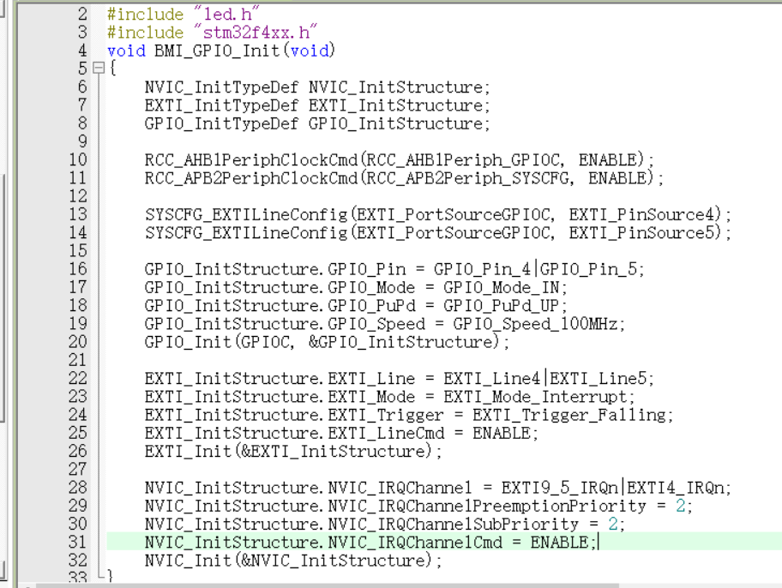
Task: Click 'RCC_AHB1PeriphClockCmd' on line 10
Action: point(251,160)
